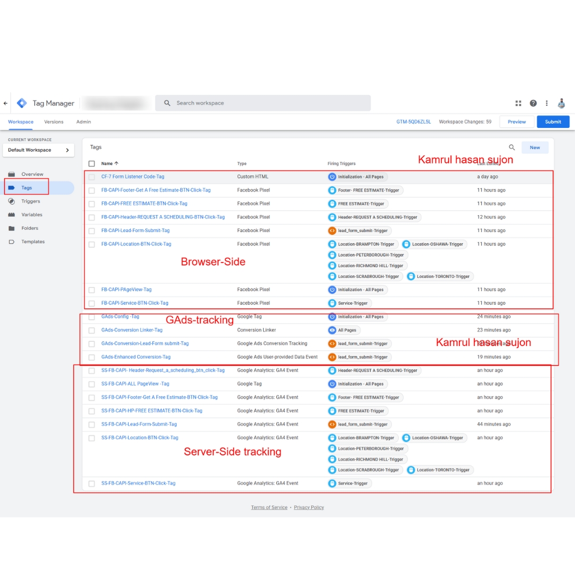Click Location-RICHMOND HILL-Trigger chip in SS-FB-CAPI-Location row
This screenshot has height=575, width=575.
[367, 459]
